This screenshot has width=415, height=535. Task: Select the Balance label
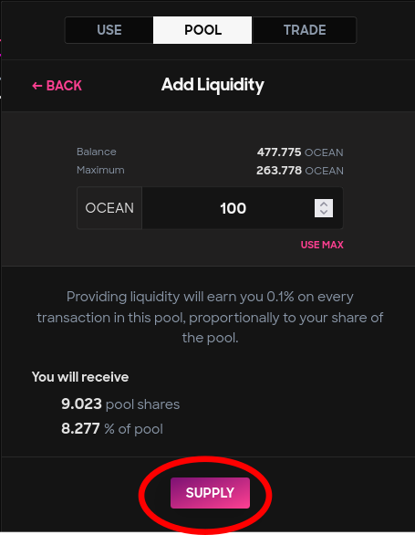click(97, 152)
